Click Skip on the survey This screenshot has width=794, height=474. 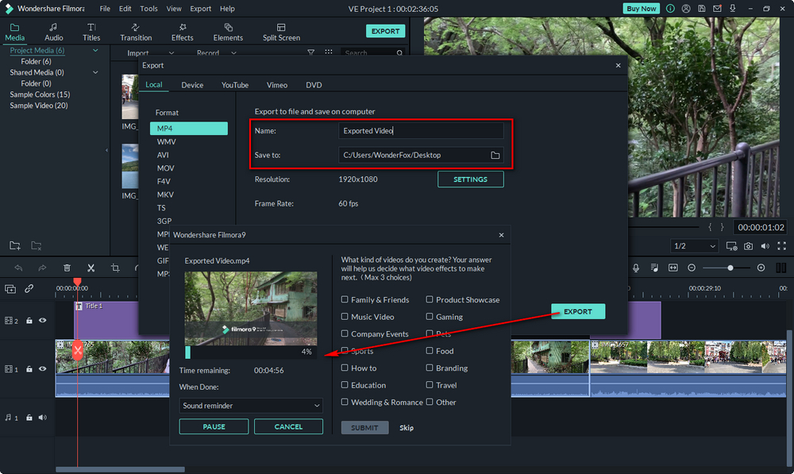point(407,428)
